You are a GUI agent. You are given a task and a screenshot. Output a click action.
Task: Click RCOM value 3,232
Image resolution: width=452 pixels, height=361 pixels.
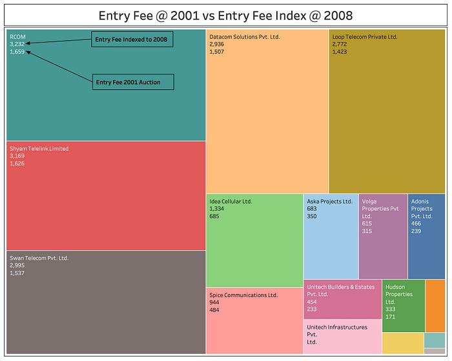(17, 44)
